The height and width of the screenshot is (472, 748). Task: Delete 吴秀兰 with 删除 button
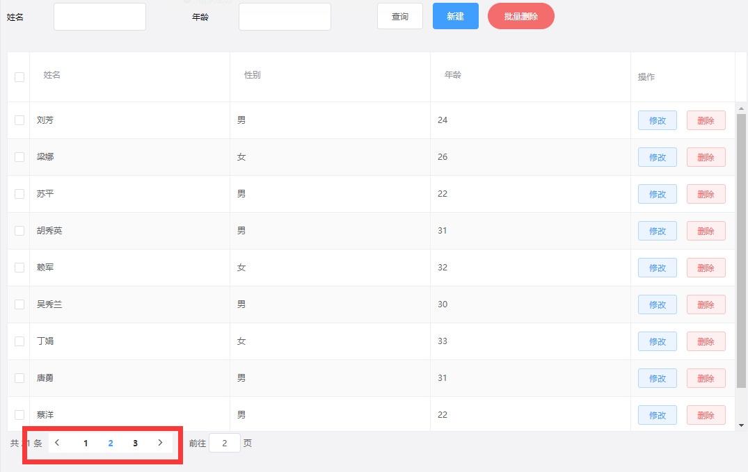706,304
